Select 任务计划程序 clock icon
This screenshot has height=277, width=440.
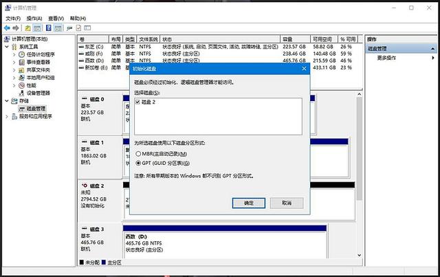pos(21,54)
